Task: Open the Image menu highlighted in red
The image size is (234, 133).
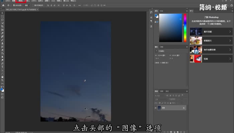Action: point(20,1)
